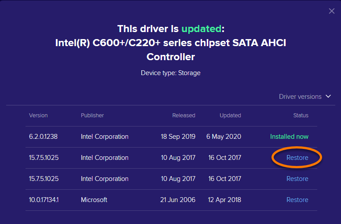341x224 pixels.
Task: Click the Microsoft publisher name
Action: pyautogui.click(x=94, y=200)
